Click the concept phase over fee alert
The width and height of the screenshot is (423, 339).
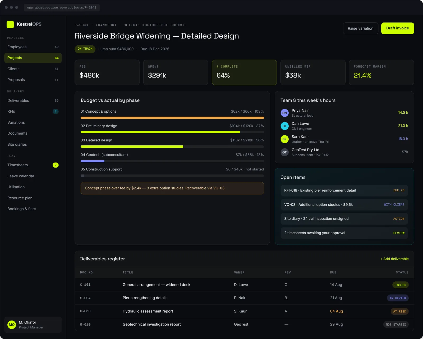[x=172, y=188]
